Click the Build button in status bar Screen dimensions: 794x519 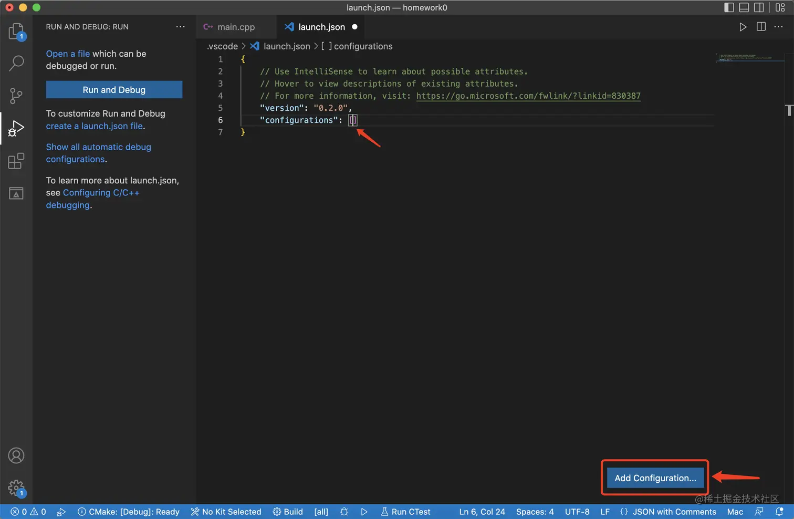(288, 512)
